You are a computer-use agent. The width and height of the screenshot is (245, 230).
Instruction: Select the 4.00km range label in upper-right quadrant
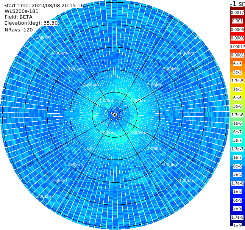pyautogui.click(x=186, y=53)
